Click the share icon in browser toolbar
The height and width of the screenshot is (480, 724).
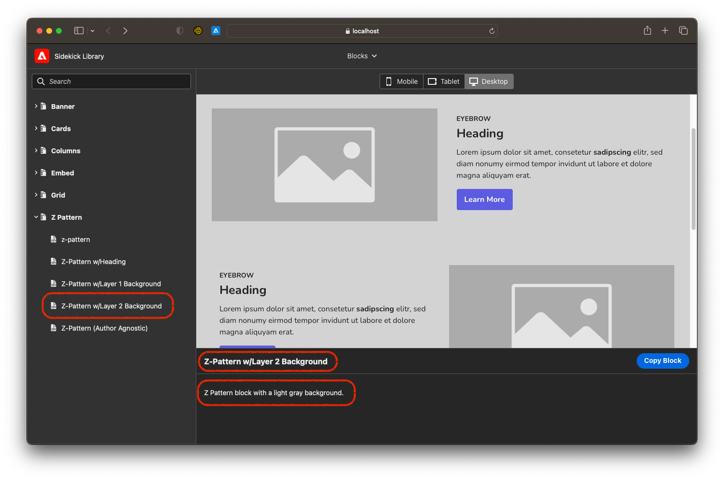647,30
